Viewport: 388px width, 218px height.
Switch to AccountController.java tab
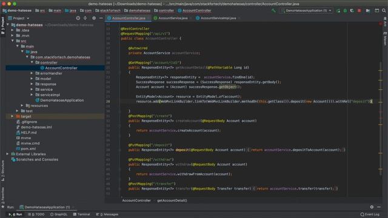[129, 18]
